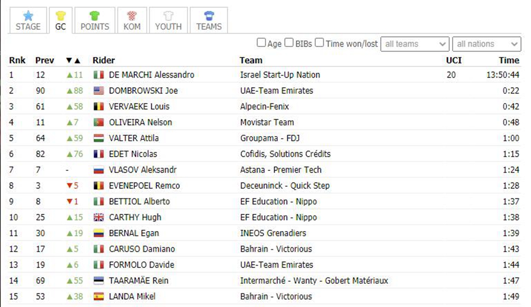This screenshot has height=307, width=531.
Task: Click the Belgian flag beside EVENEPOEL Remco
Action: (99, 186)
